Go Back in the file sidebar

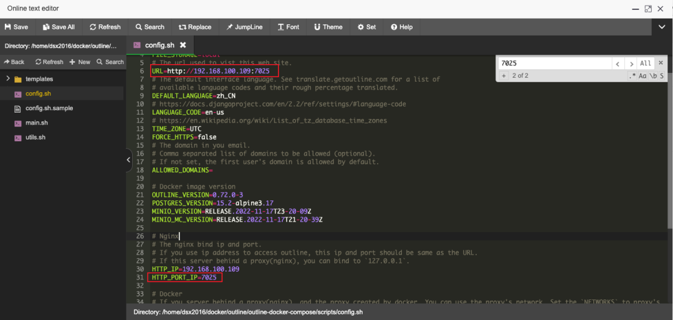(x=14, y=62)
